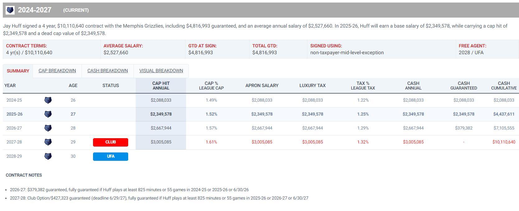Click the blue UFA status badge

click(110, 156)
